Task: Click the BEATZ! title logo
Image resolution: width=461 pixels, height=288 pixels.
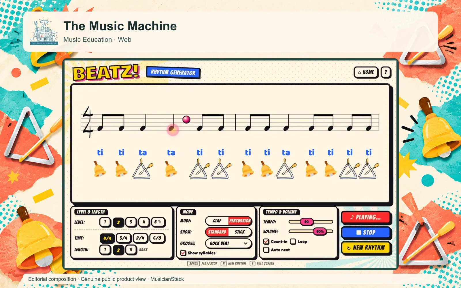Action: pos(106,72)
